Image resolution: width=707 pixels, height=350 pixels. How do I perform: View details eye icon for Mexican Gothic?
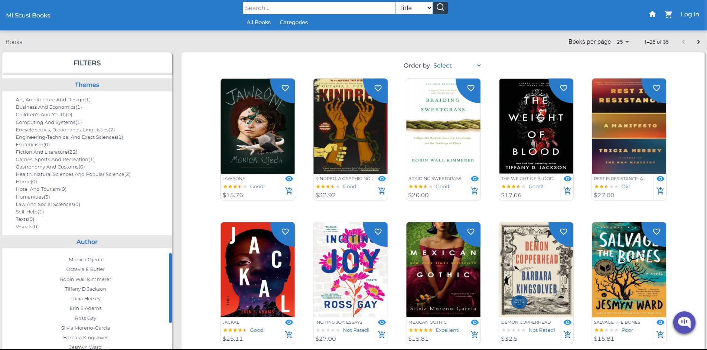coord(475,322)
